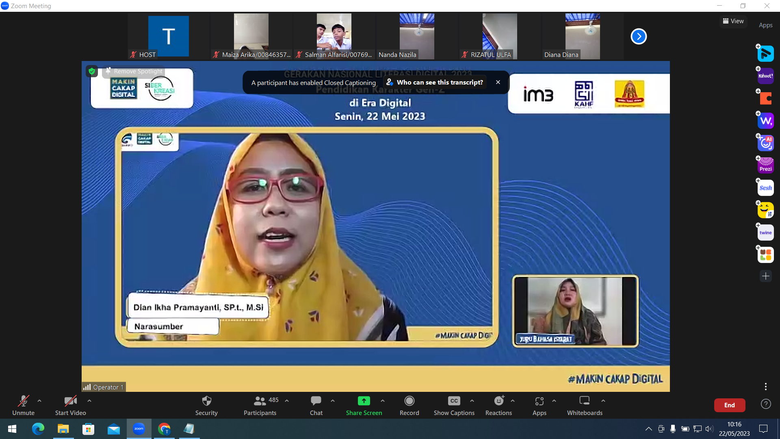This screenshot has width=780, height=439.
Task: Go to next page of participant thumbnails
Action: coord(639,37)
